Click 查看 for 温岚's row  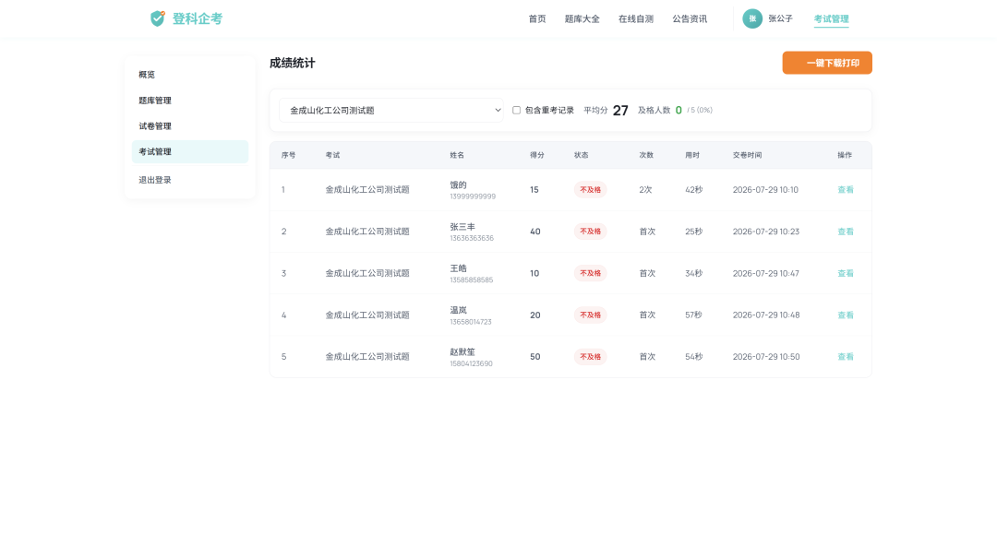click(845, 315)
